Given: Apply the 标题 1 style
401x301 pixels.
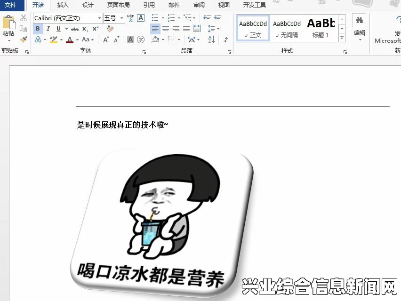Looking at the screenshot, I should [321, 29].
